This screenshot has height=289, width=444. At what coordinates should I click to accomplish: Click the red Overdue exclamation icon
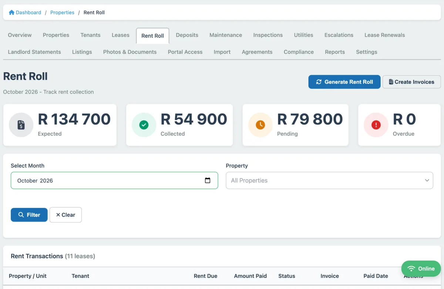(x=376, y=125)
